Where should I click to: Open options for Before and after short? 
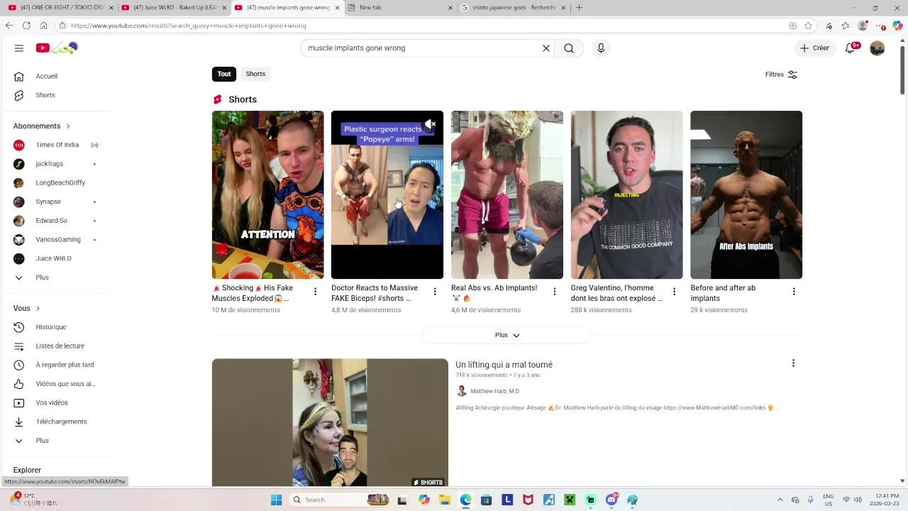(794, 292)
